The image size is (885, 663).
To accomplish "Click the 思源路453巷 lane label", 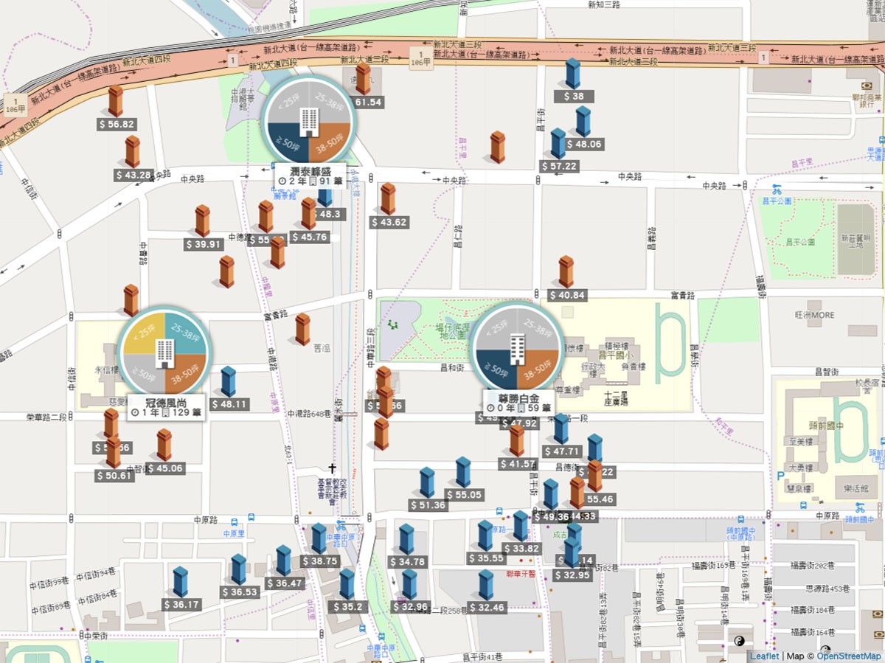I will pos(826,589).
